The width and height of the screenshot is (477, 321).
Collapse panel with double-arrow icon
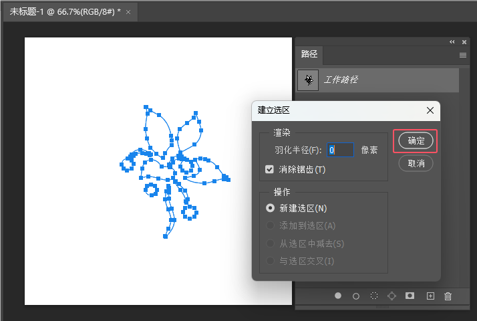(x=452, y=42)
